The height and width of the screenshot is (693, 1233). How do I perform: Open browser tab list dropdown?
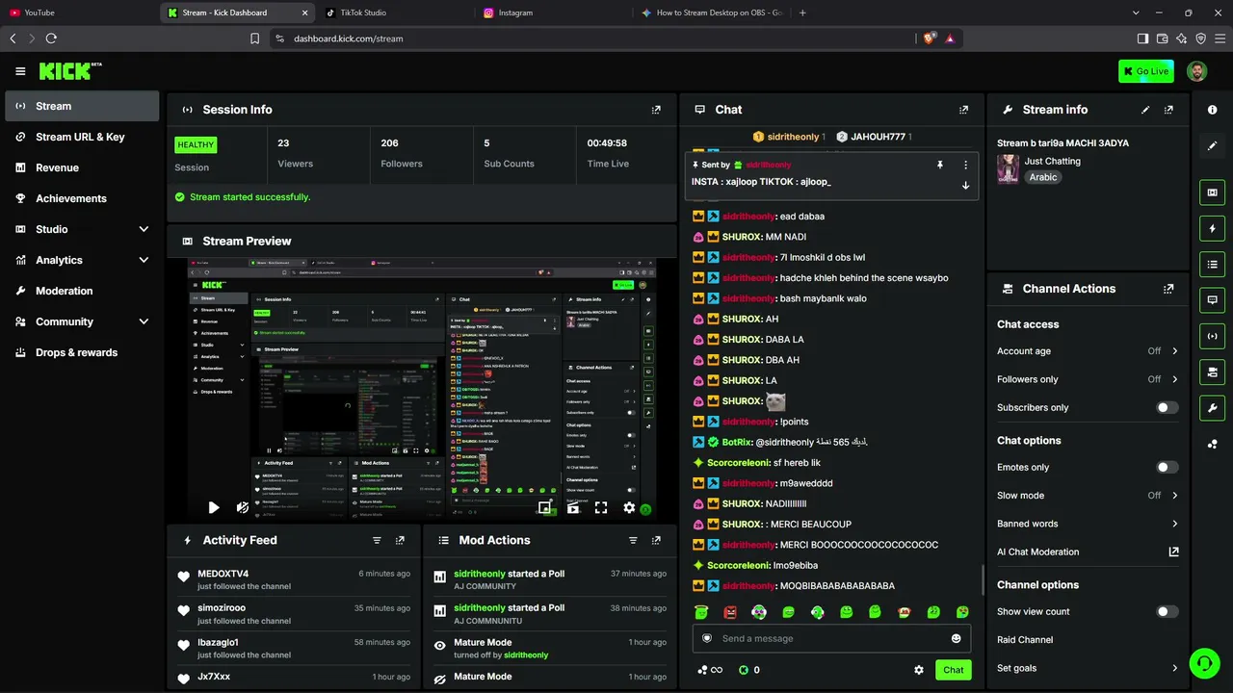coord(1136,13)
